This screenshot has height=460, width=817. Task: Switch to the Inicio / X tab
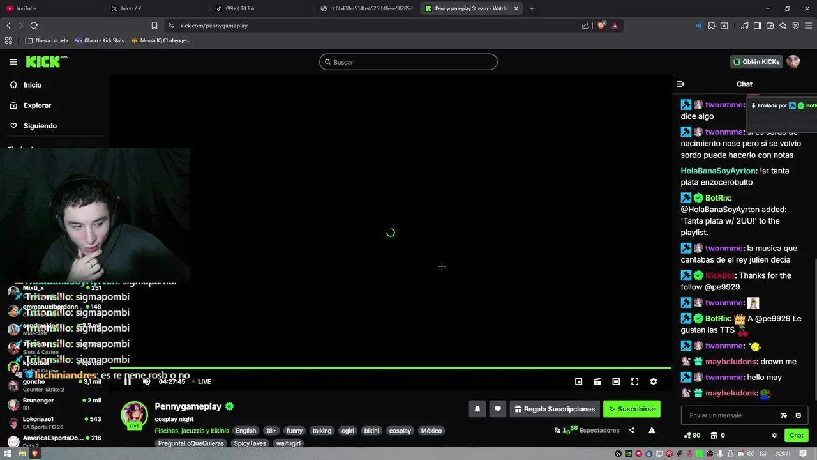pyautogui.click(x=156, y=8)
